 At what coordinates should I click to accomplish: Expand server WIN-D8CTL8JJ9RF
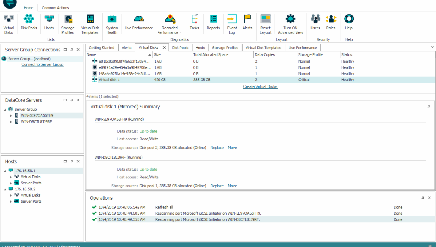11,122
